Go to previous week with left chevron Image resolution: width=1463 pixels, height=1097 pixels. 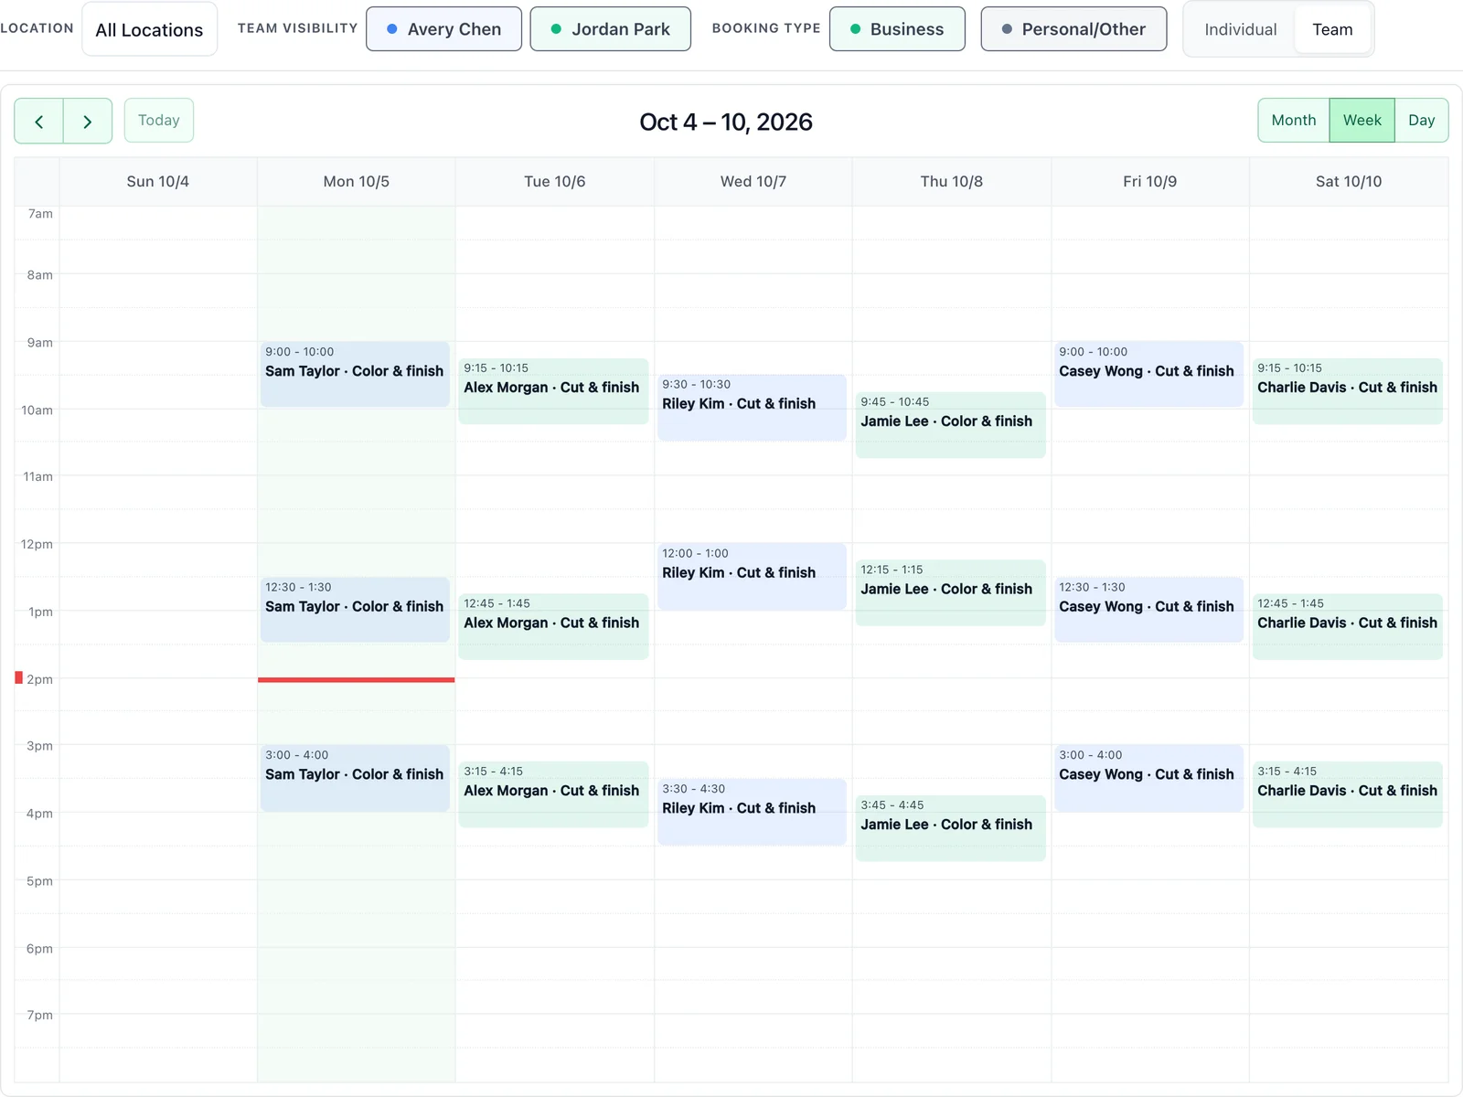click(x=39, y=121)
